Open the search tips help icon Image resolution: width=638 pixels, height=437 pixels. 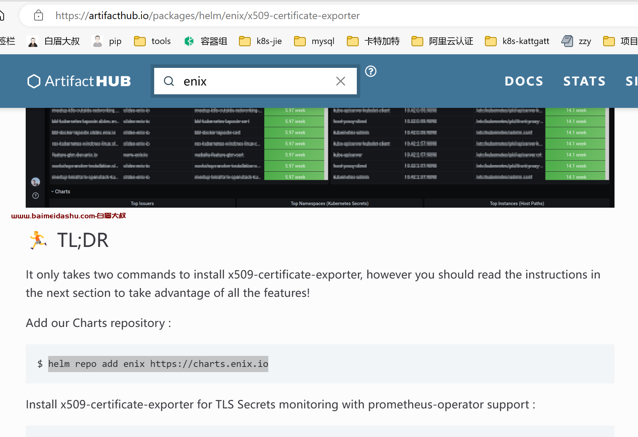[x=371, y=71]
